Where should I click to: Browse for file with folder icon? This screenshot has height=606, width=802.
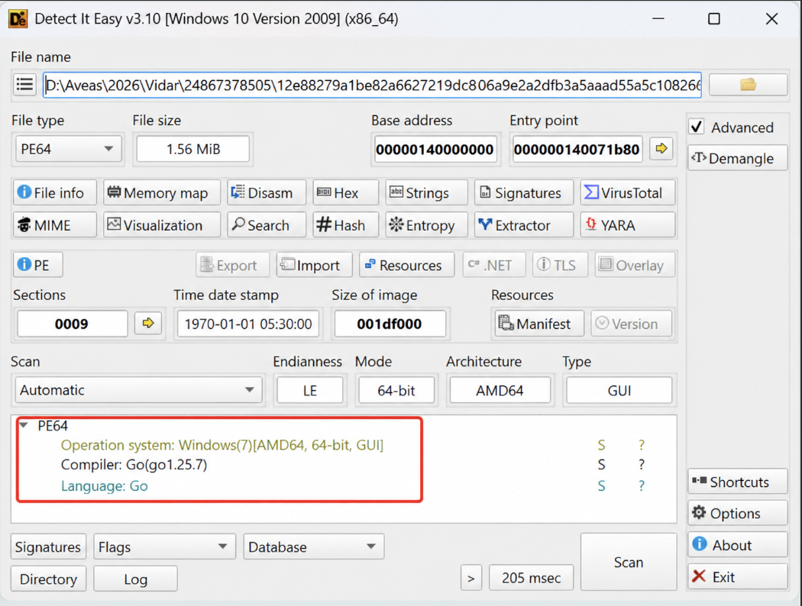(748, 84)
